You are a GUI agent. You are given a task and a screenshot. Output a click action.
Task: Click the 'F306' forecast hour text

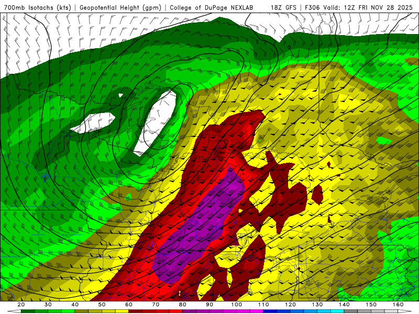pos(312,8)
